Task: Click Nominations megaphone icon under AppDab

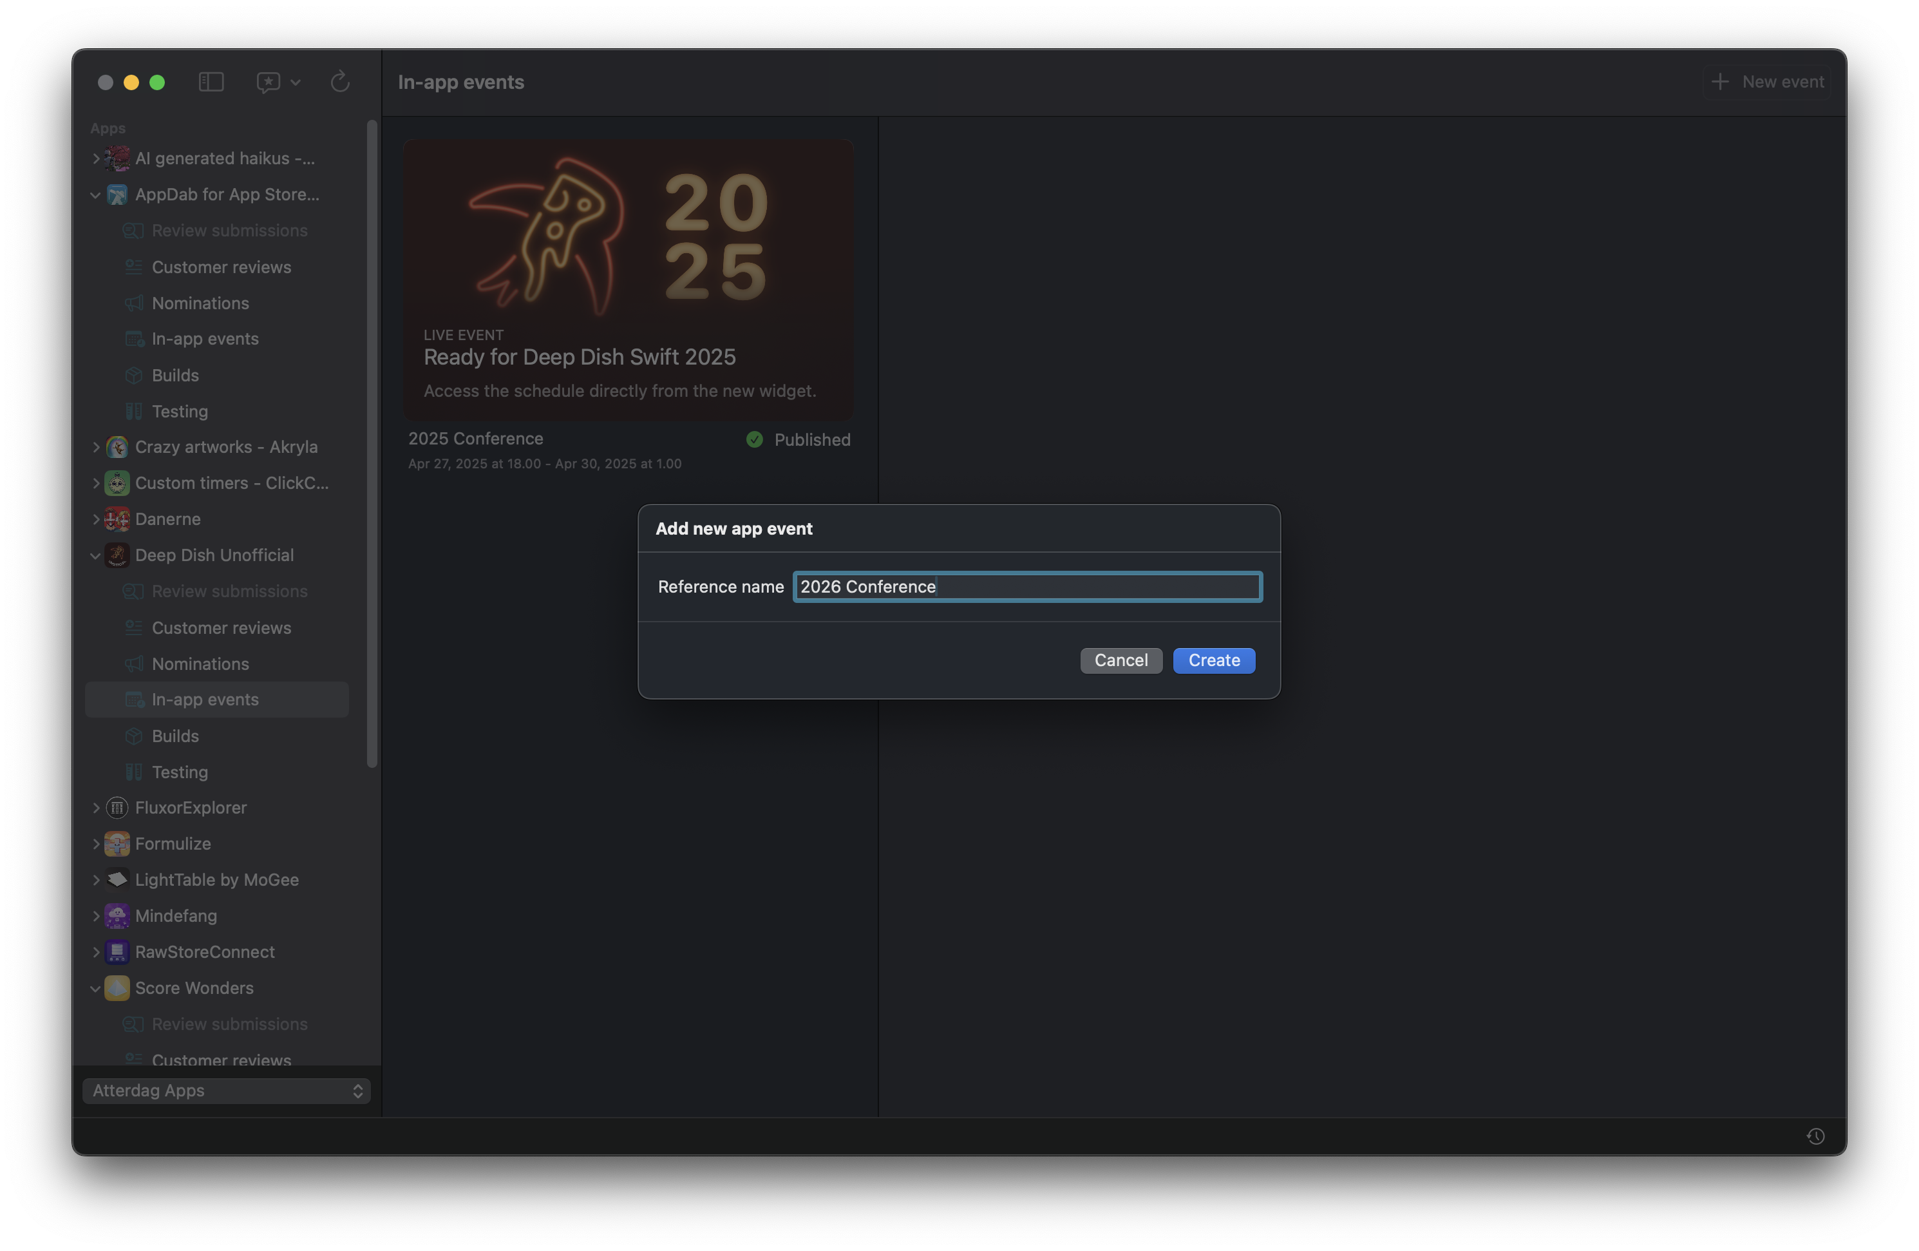Action: pos(134,303)
